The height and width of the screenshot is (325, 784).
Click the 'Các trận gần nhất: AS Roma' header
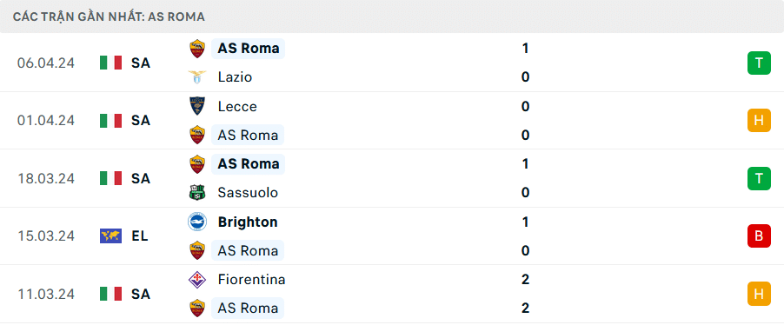109,17
